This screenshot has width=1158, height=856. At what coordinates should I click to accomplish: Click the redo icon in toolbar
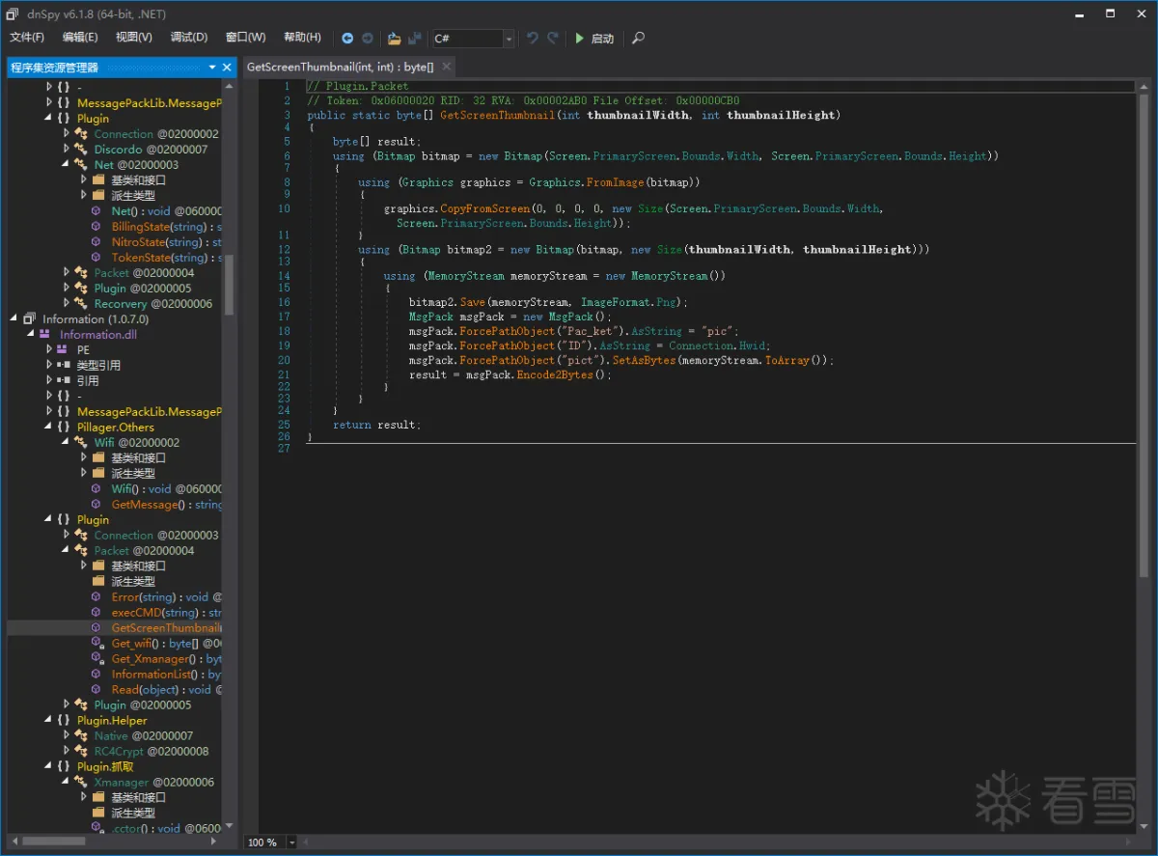(x=553, y=39)
